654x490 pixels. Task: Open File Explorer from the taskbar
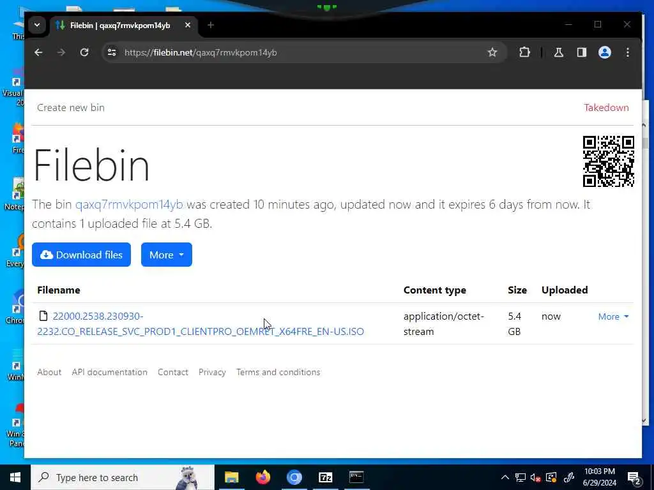[x=231, y=477]
